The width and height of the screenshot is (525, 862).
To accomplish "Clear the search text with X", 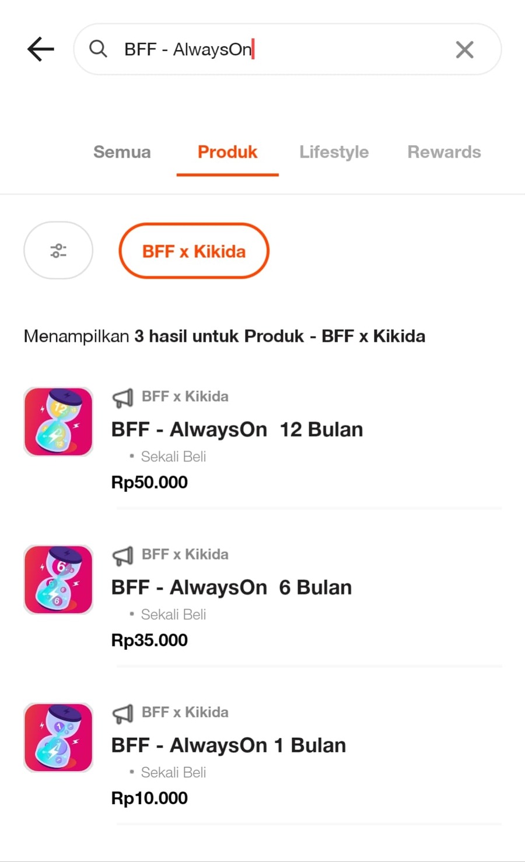I will click(x=464, y=50).
